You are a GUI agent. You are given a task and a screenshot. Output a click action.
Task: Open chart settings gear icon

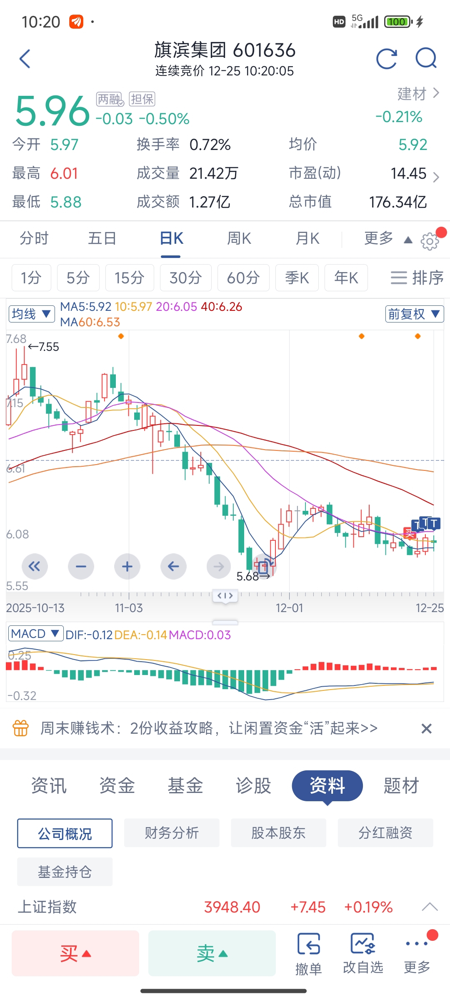click(430, 241)
